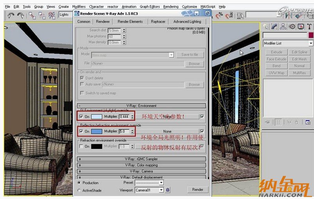The height and width of the screenshot is (199, 314).
Task: Toggle reflection environment map checkbox
Action: click(202, 131)
